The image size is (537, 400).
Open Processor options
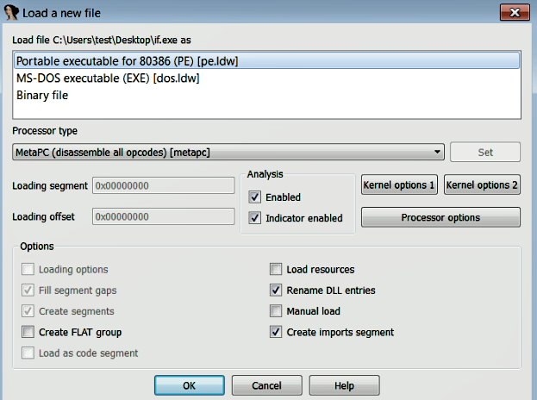(x=440, y=217)
